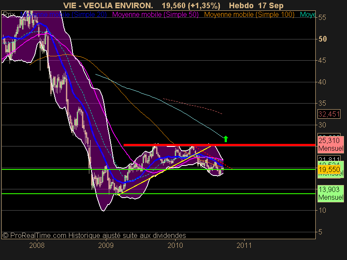347x260 pixels.
Task: Select Moyenne mobile (Simple 50) legend
Action: click(155, 15)
